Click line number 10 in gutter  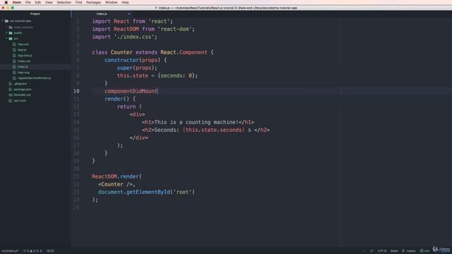[x=76, y=91]
